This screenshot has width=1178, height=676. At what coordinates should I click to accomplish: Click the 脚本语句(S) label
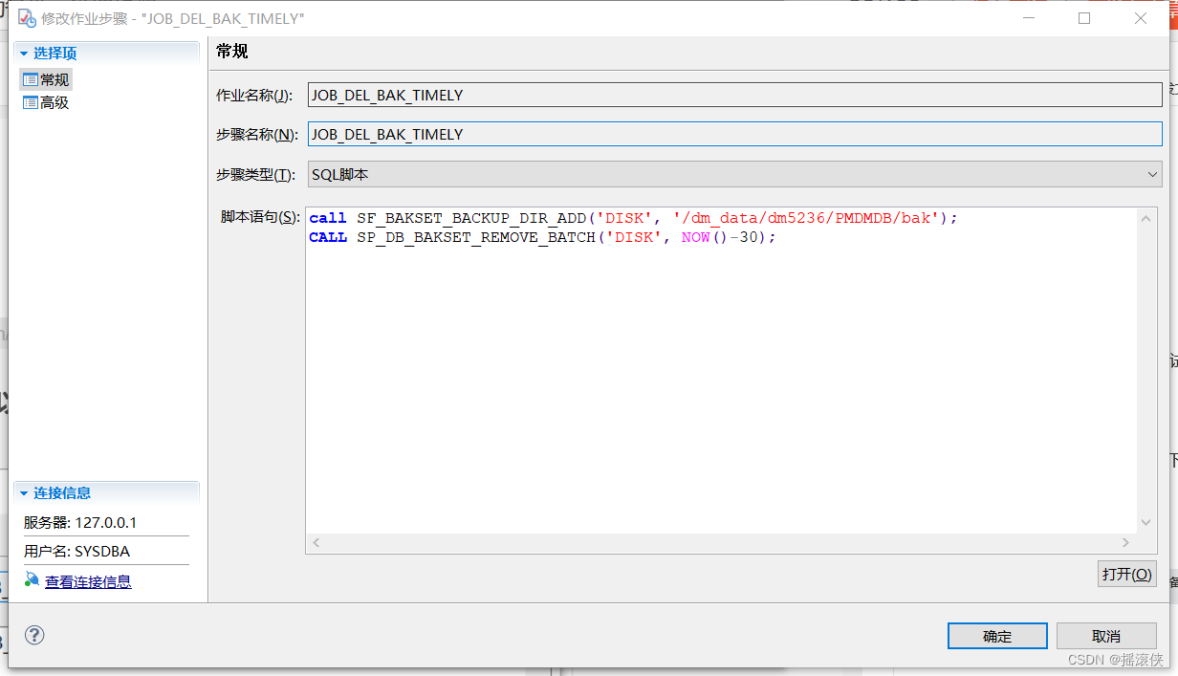point(261,217)
